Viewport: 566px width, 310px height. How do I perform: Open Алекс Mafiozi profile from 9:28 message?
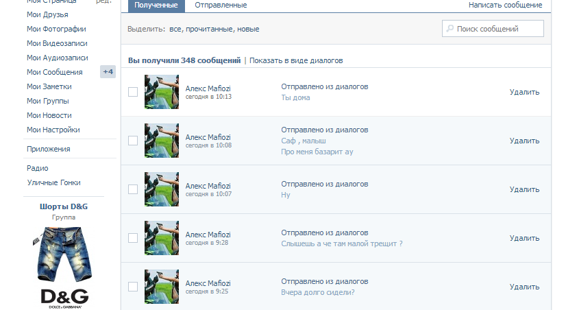pos(208,235)
